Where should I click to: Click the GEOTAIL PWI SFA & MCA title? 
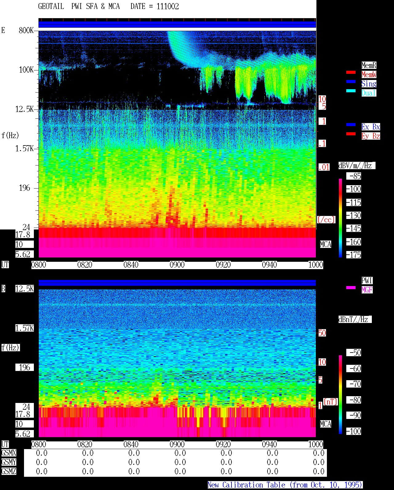(79, 6)
